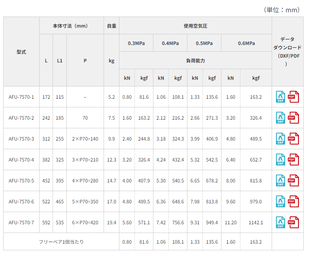Download the DXF file for AFU-7570-4

280,160
